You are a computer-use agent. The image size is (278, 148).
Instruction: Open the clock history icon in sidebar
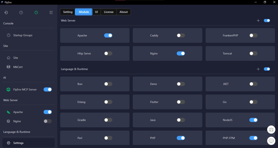point(21,12)
